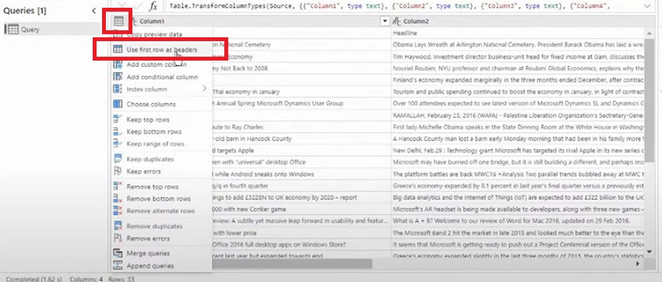Image resolution: width=662 pixels, height=282 pixels.
Task: Click the Remove errors icon
Action: coord(118,238)
